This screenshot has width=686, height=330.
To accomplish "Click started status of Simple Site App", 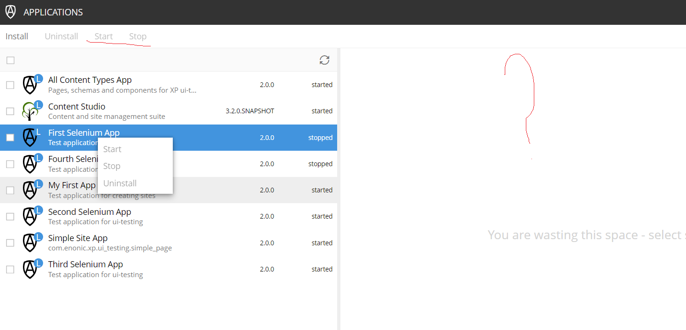I will (322, 243).
